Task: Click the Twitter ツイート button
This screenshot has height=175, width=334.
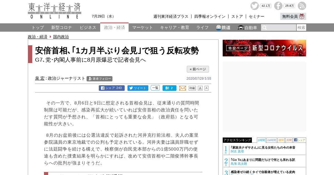Action: (x=138, y=88)
